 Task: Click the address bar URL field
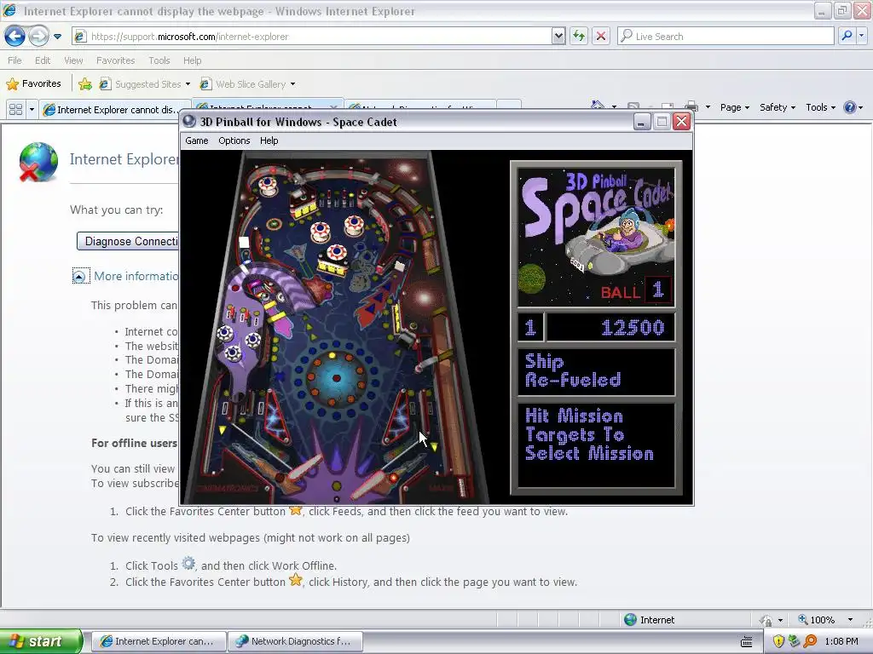[x=312, y=37]
